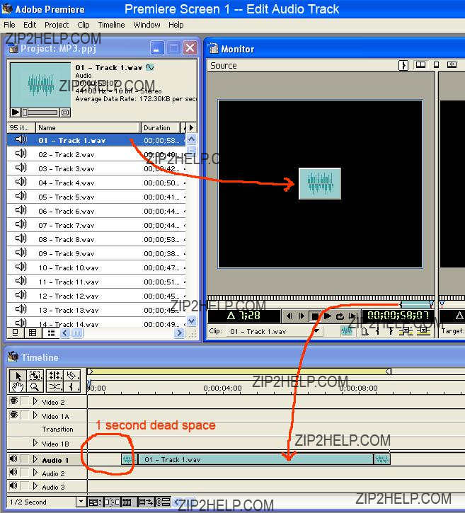Image resolution: width=465 pixels, height=513 pixels.
Task: Click the marker menu icon in Monitor
Action: tap(365, 331)
